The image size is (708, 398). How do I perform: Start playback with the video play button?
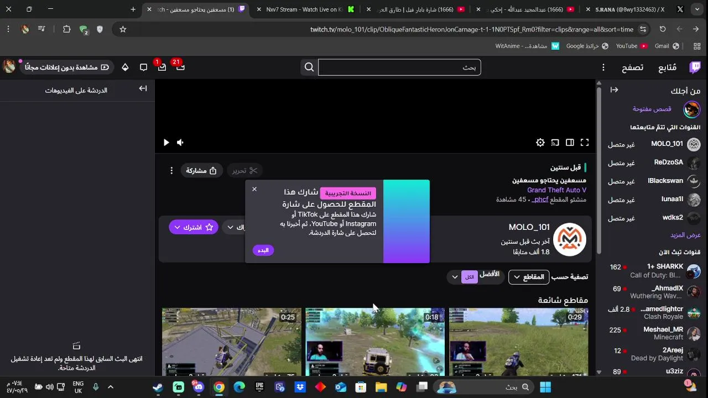coord(166,143)
